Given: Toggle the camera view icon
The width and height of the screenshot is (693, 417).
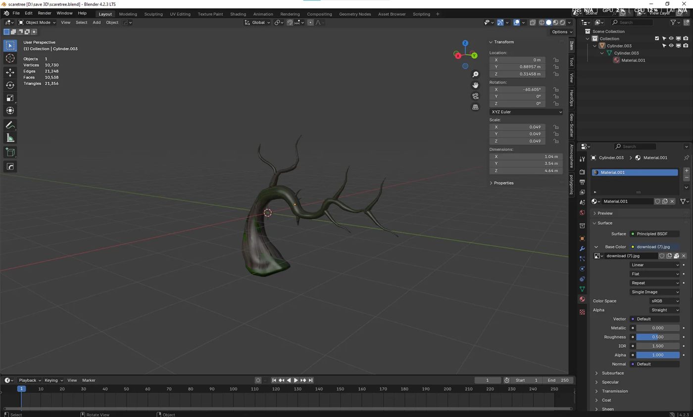Looking at the screenshot, I should (475, 96).
